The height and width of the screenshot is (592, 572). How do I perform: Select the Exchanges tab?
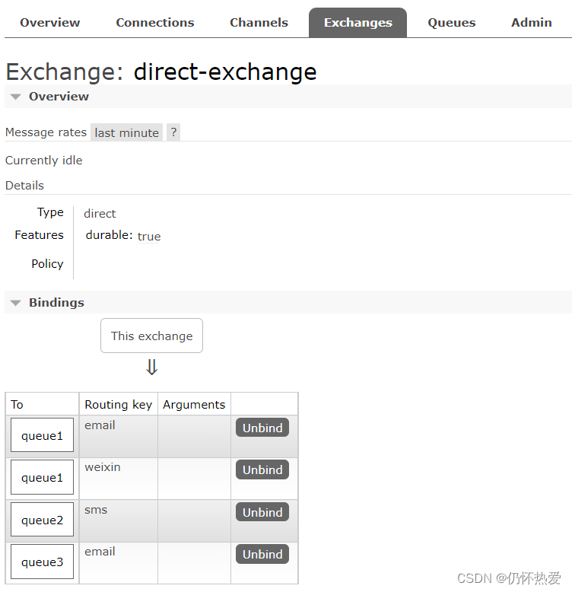[357, 23]
